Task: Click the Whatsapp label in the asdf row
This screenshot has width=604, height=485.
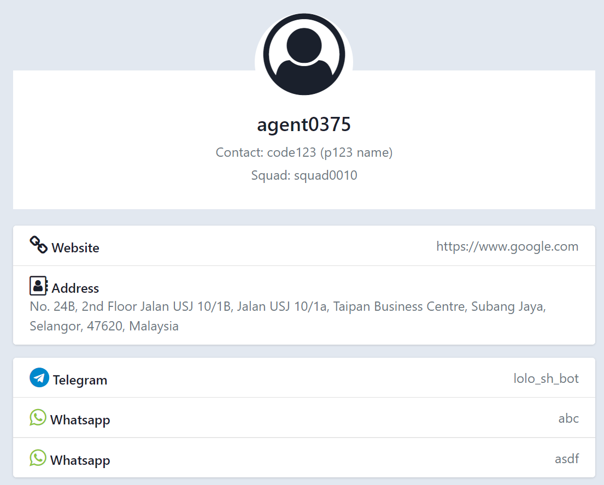Action: click(80, 460)
